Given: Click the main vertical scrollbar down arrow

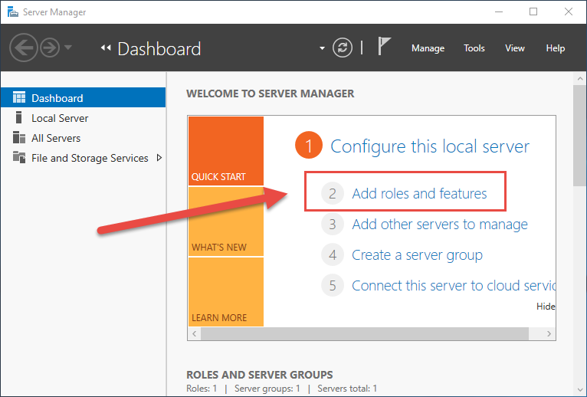Looking at the screenshot, I should click(x=580, y=390).
